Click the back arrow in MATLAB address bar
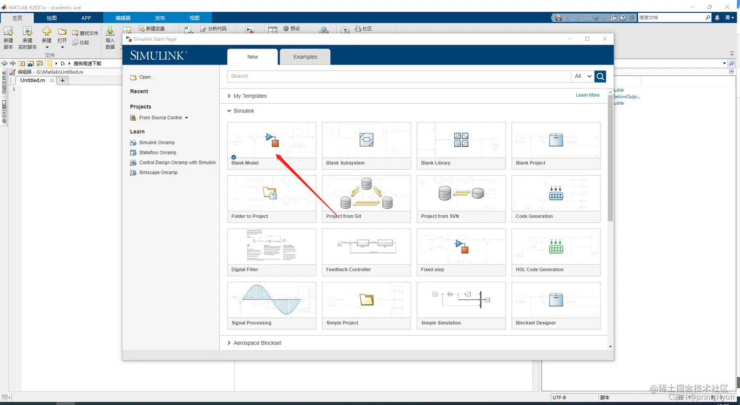 tap(4, 64)
